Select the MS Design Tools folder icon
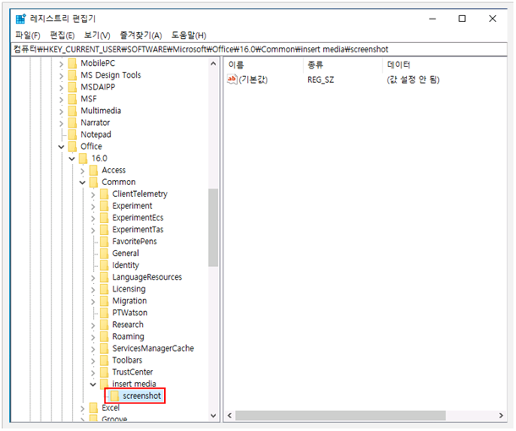Image resolution: width=516 pixels, height=431 pixels. click(x=73, y=75)
